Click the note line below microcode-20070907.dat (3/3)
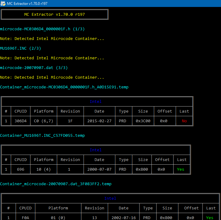This screenshot has height=220, width=221. coord(52,77)
